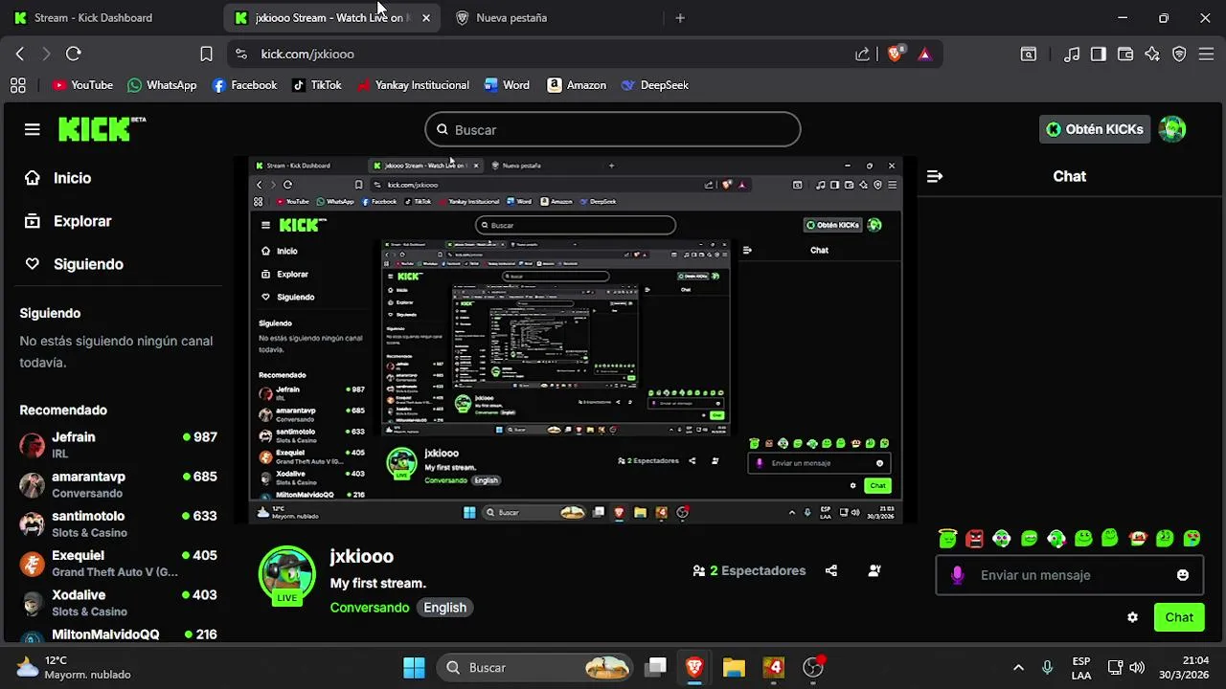Open browser apps grid in bookmarks bar
The width and height of the screenshot is (1226, 689).
pyautogui.click(x=17, y=85)
